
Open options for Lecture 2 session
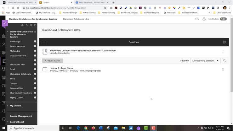pyautogui.click(x=223, y=70)
